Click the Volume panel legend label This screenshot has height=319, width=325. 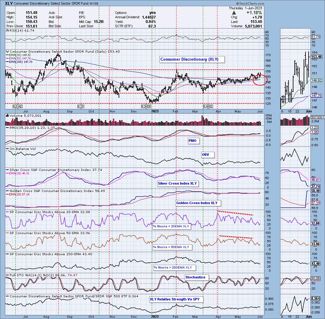(x=24, y=116)
